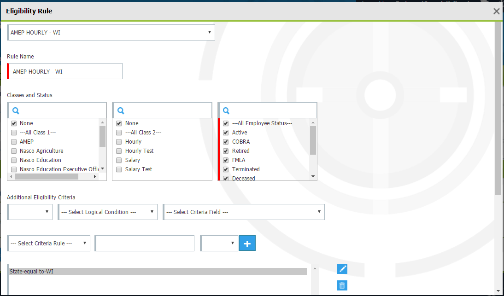Expand the Select Criteria Field dropdown
Image resolution: width=504 pixels, height=296 pixels.
pyautogui.click(x=243, y=212)
